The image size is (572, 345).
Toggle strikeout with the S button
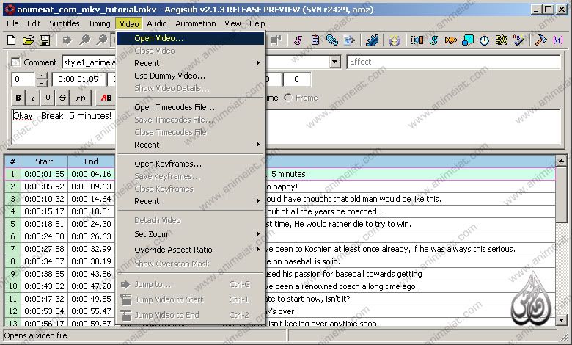coord(62,98)
